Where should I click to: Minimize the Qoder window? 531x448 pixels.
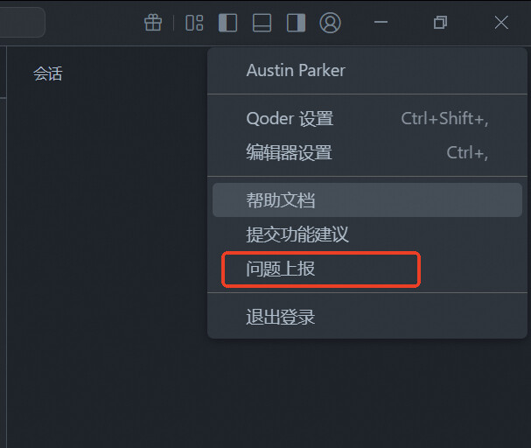click(381, 23)
